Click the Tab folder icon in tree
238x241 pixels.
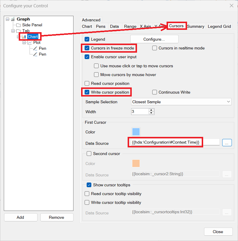coord(18,31)
